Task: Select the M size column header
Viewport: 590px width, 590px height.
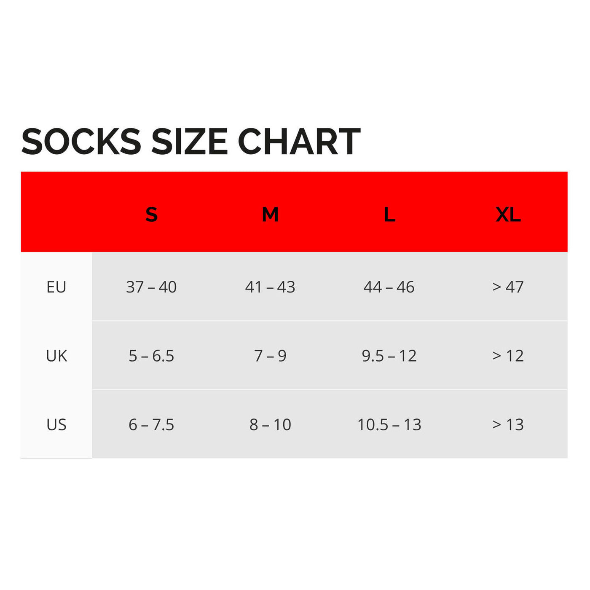Action: tap(270, 215)
